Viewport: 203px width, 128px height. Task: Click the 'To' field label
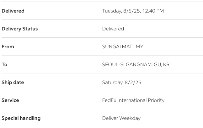tap(4, 65)
